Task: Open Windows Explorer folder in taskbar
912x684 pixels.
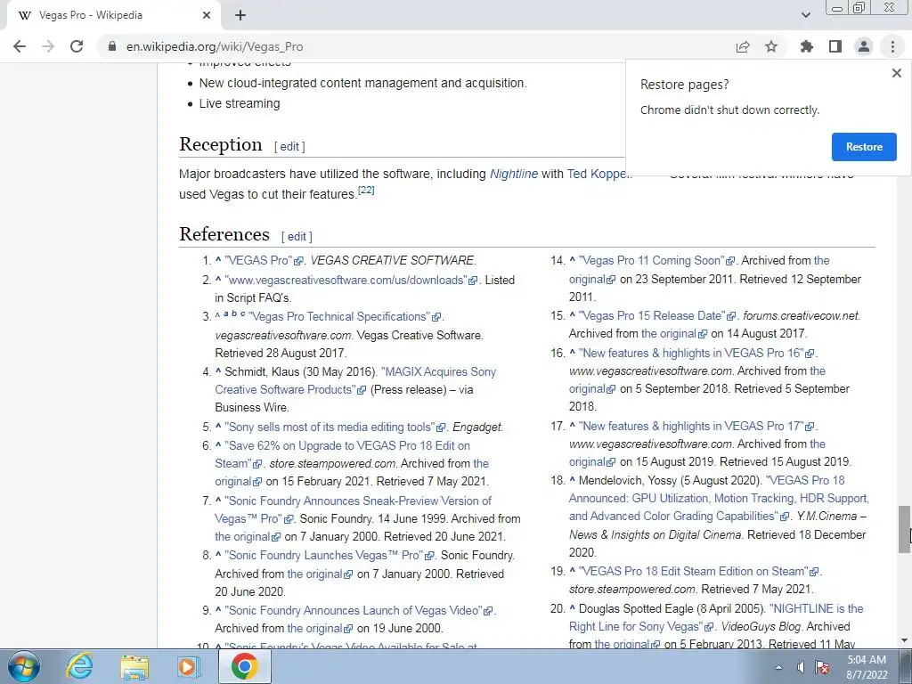Action: 134,666
